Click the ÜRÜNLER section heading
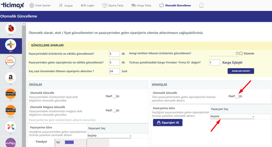The height and width of the screenshot is (147, 272). click(36, 85)
